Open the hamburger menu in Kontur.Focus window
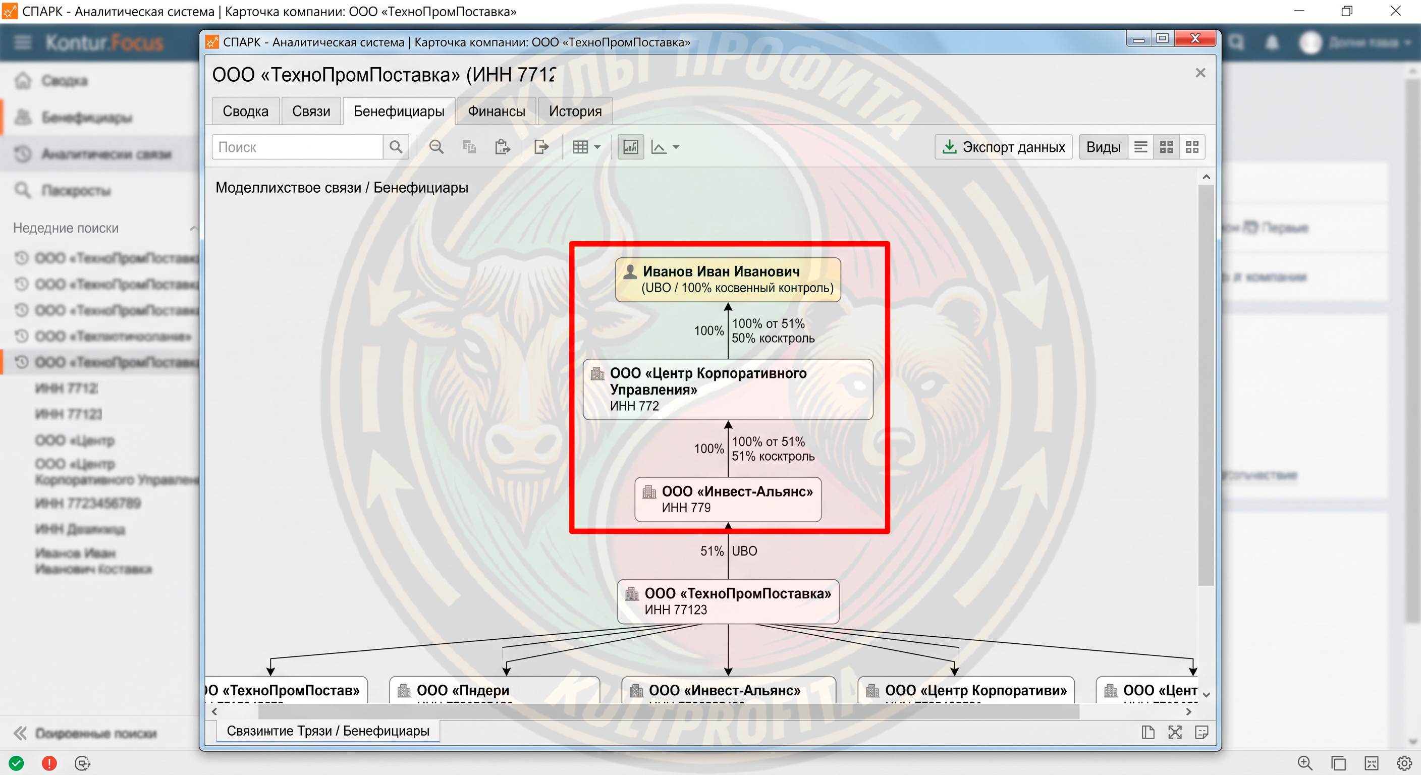The image size is (1421, 775). click(23, 42)
